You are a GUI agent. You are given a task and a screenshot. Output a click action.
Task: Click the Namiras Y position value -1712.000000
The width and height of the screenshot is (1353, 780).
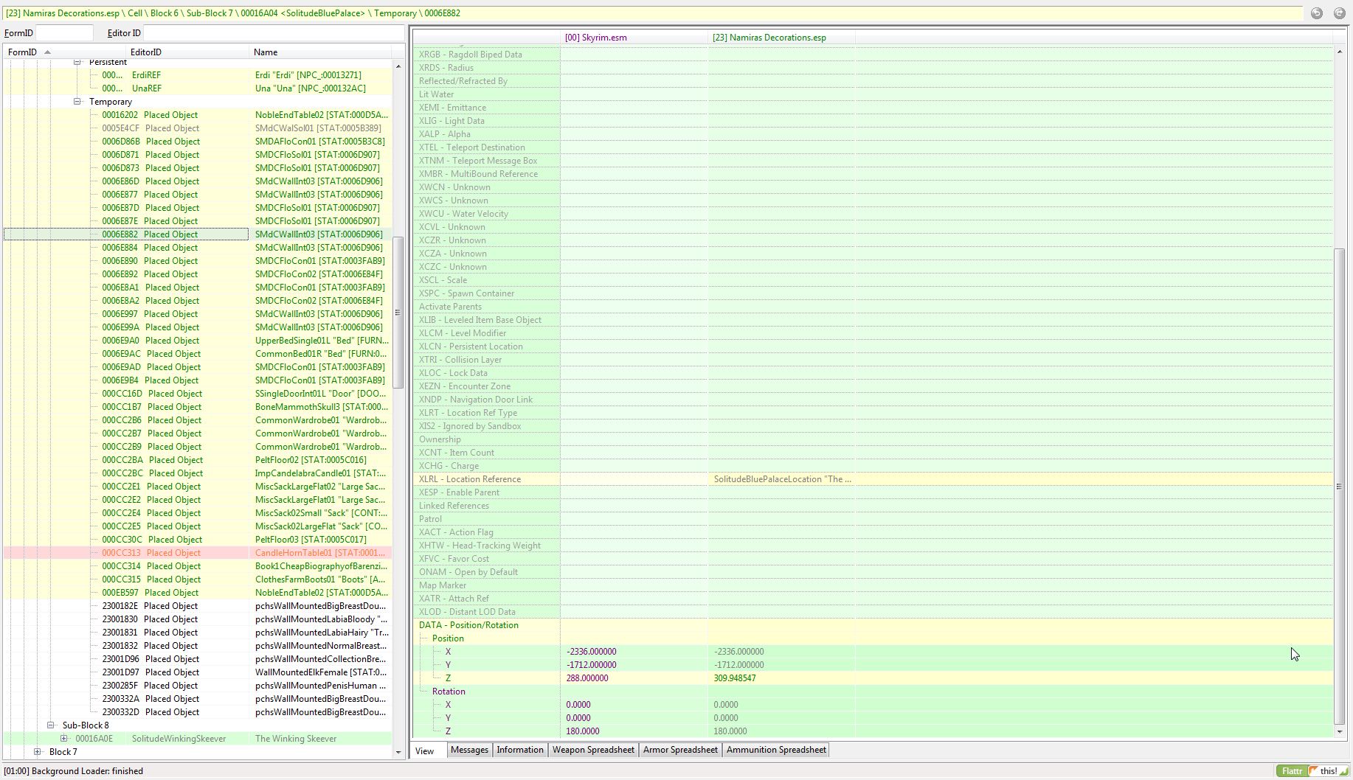point(739,665)
